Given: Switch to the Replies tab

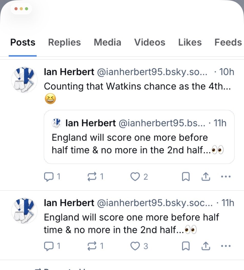Looking at the screenshot, I should tap(64, 42).
